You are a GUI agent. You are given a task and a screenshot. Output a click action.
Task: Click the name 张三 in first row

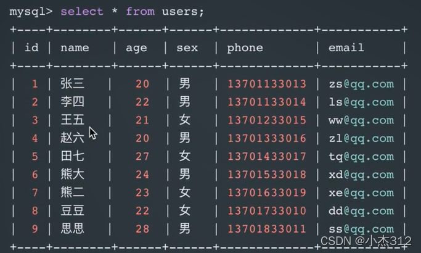[73, 84]
